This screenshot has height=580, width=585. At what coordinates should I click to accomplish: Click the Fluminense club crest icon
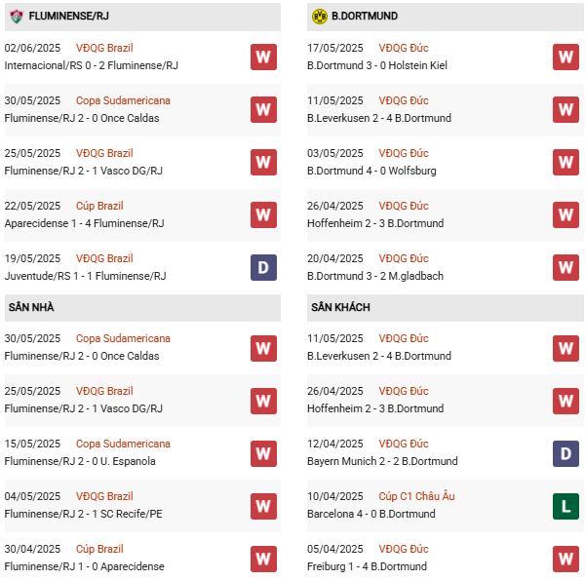pos(16,17)
